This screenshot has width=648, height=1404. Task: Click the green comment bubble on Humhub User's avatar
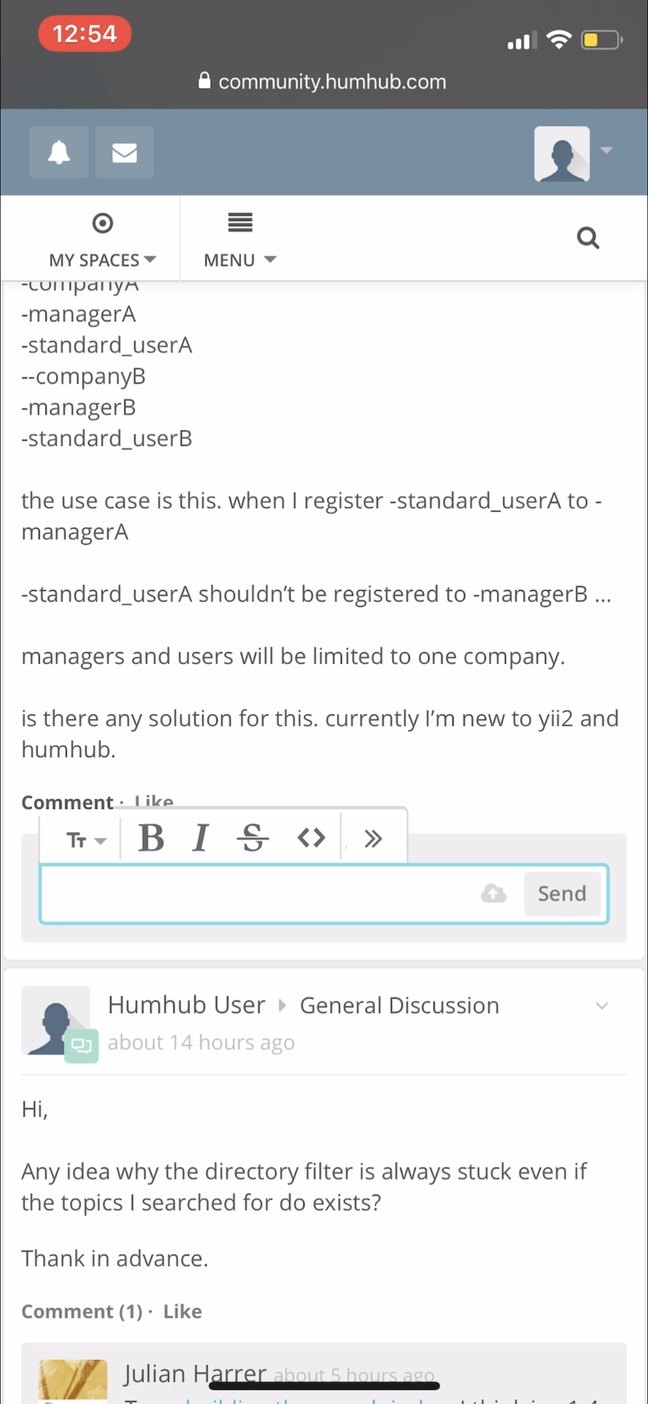click(x=82, y=1044)
